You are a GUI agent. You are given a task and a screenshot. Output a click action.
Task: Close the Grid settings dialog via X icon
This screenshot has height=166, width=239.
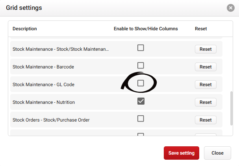coord(231,8)
